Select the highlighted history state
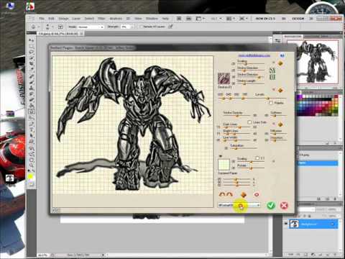The image size is (345, 259). point(318,163)
